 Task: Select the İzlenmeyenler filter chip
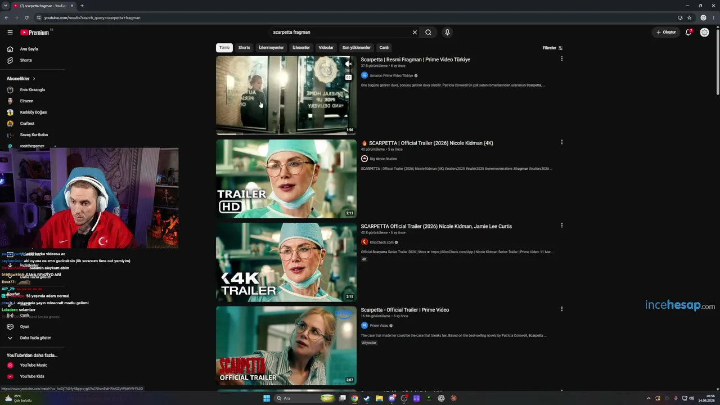(x=271, y=48)
